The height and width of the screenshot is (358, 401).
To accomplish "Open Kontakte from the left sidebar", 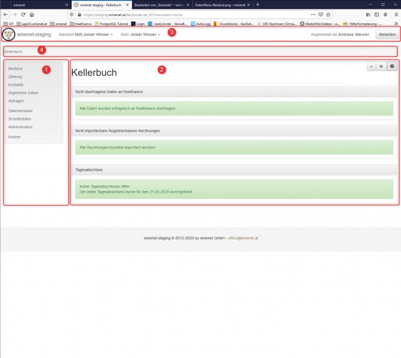I will (x=16, y=85).
